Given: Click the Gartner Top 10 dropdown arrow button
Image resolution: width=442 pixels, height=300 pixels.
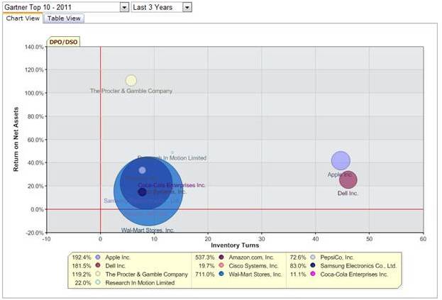Looking at the screenshot, I should tap(124, 6).
